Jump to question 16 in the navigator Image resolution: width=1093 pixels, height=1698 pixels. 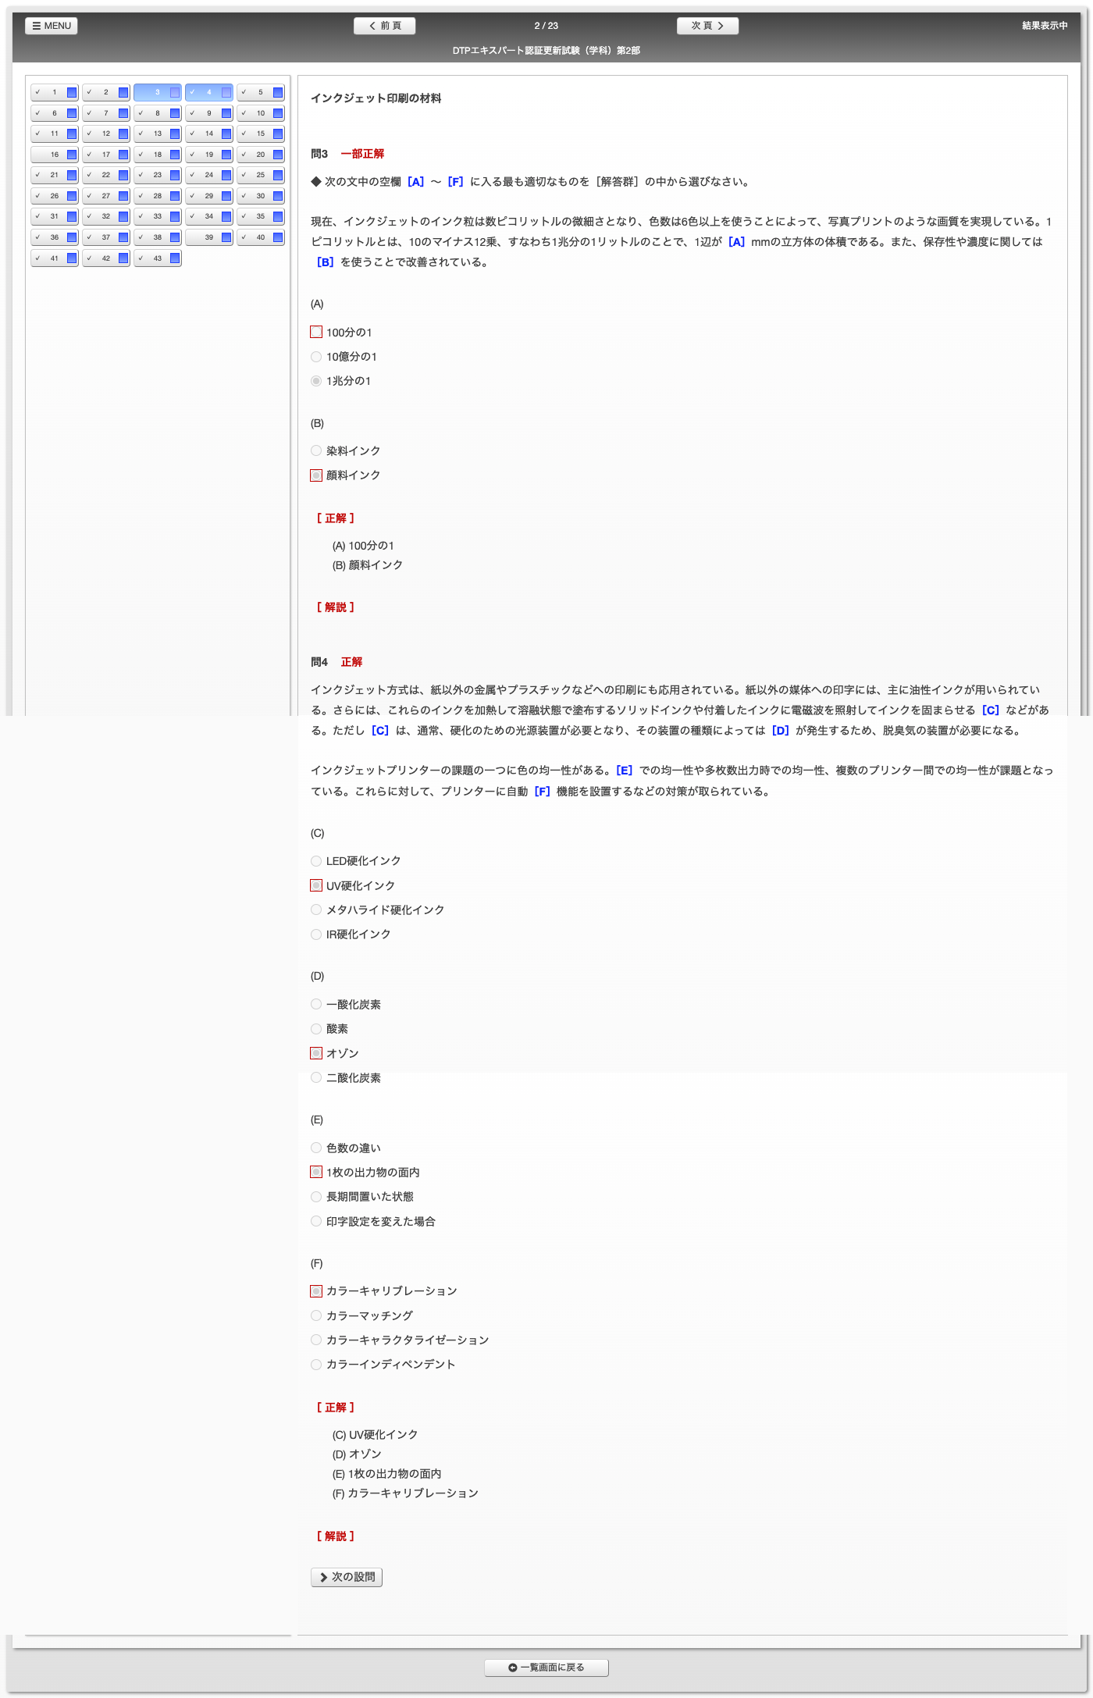[54, 155]
